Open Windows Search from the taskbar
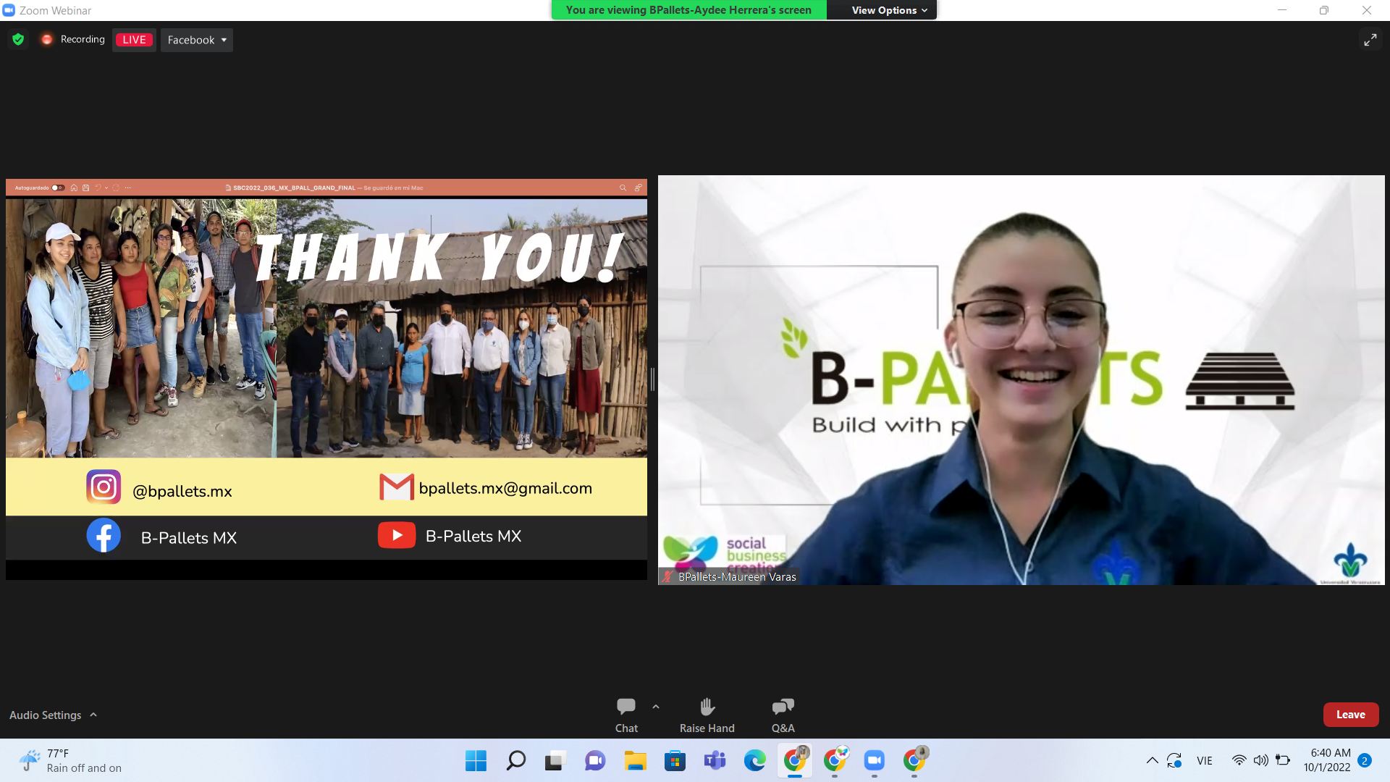This screenshot has width=1390, height=782. point(515,760)
